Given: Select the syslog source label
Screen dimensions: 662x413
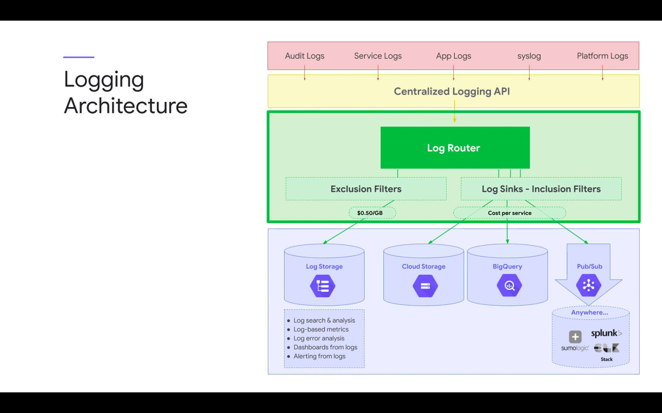Looking at the screenshot, I should pyautogui.click(x=529, y=56).
